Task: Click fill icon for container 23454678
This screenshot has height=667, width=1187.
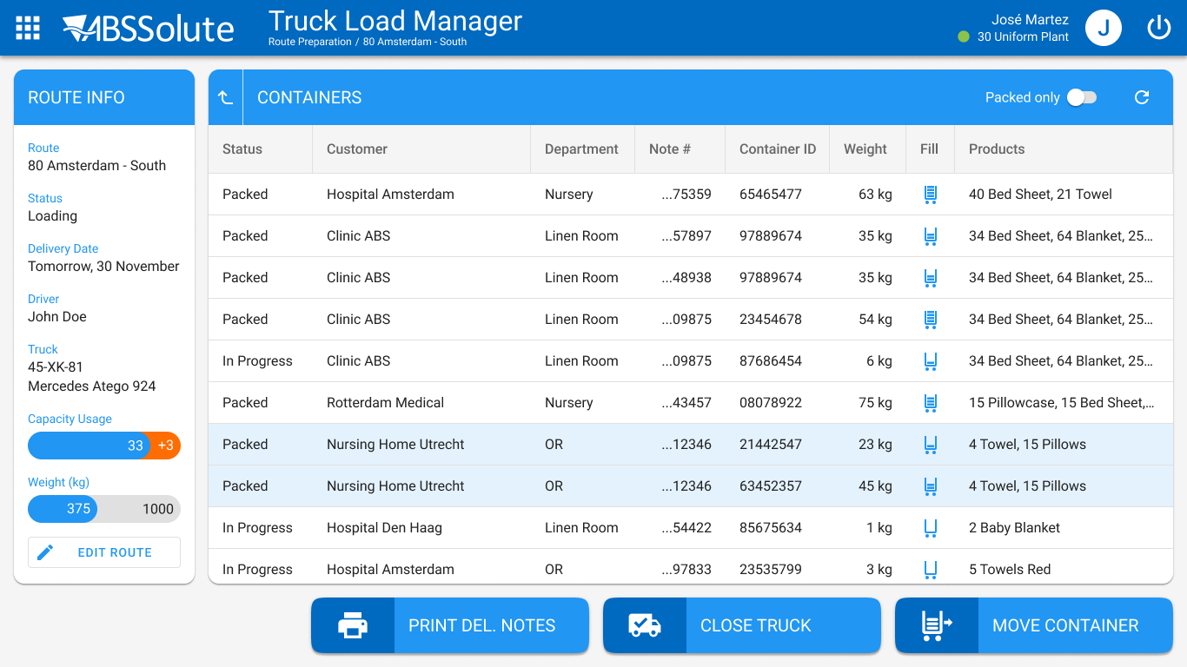Action: pos(931,320)
